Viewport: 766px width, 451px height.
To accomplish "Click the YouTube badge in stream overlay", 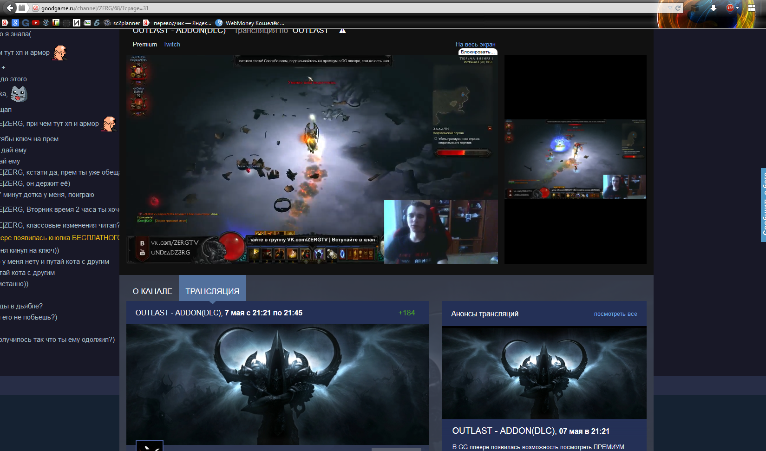I will click(x=142, y=252).
